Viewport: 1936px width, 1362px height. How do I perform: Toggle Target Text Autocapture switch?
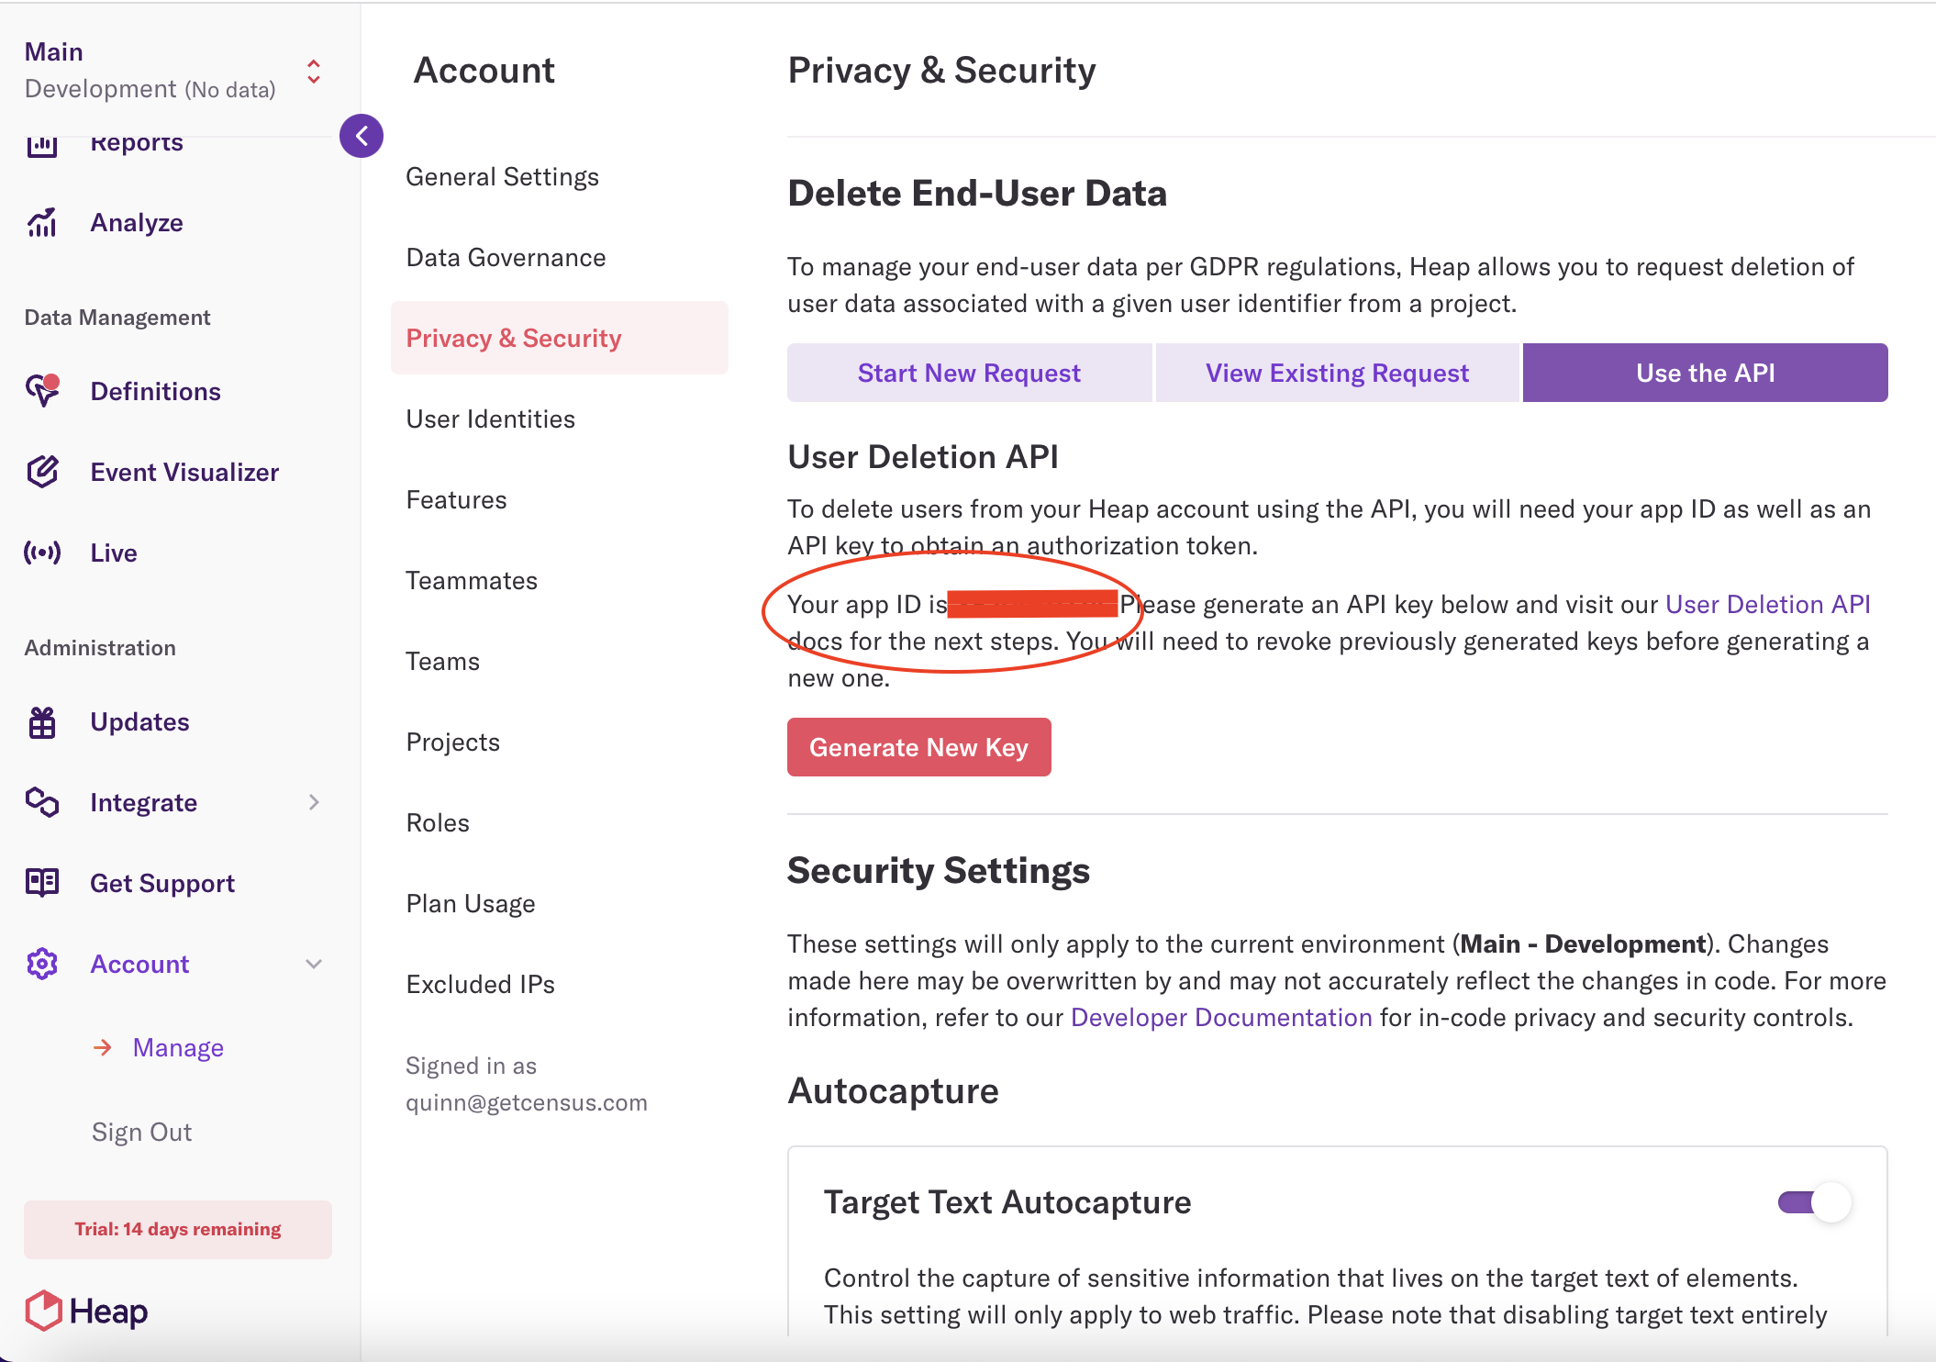pos(1814,1202)
